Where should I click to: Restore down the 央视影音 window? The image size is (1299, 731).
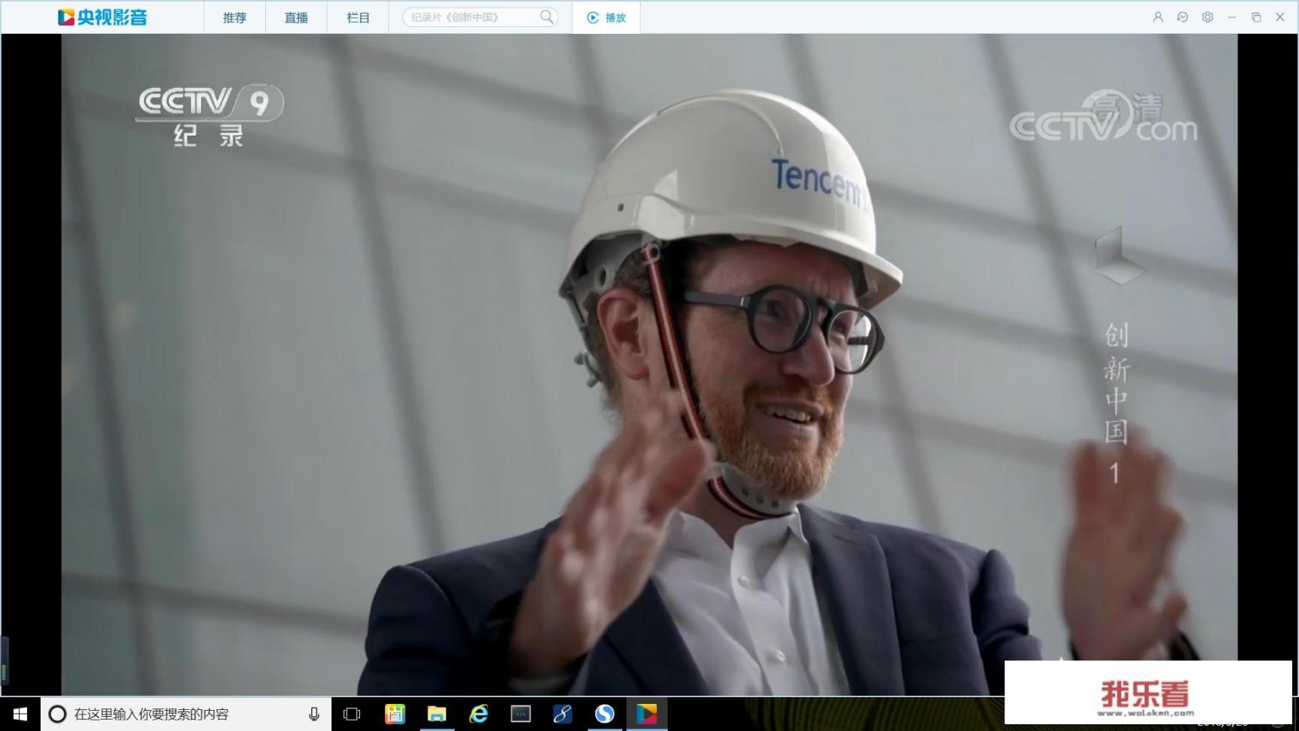click(x=1256, y=17)
